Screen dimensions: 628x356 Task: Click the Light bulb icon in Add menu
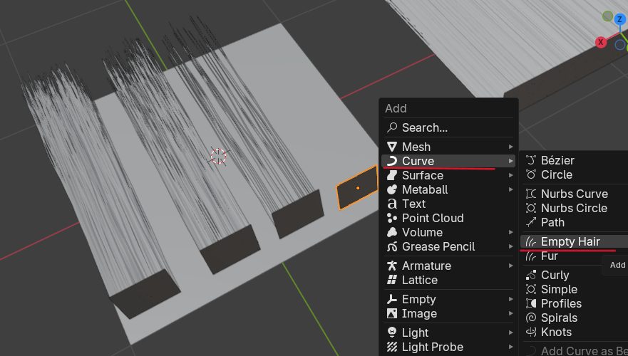pos(391,333)
